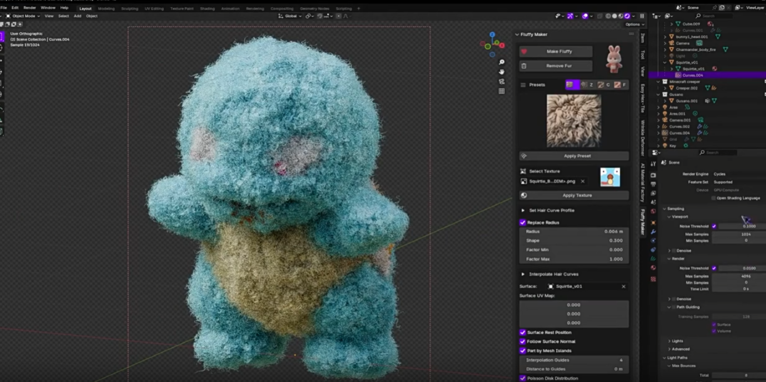766x382 pixels.
Task: Click the Interpolation Guides field
Action: click(574, 360)
